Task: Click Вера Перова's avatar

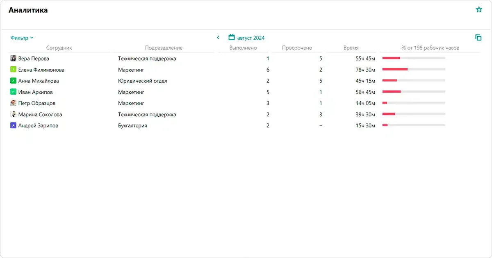Action: 13,59
